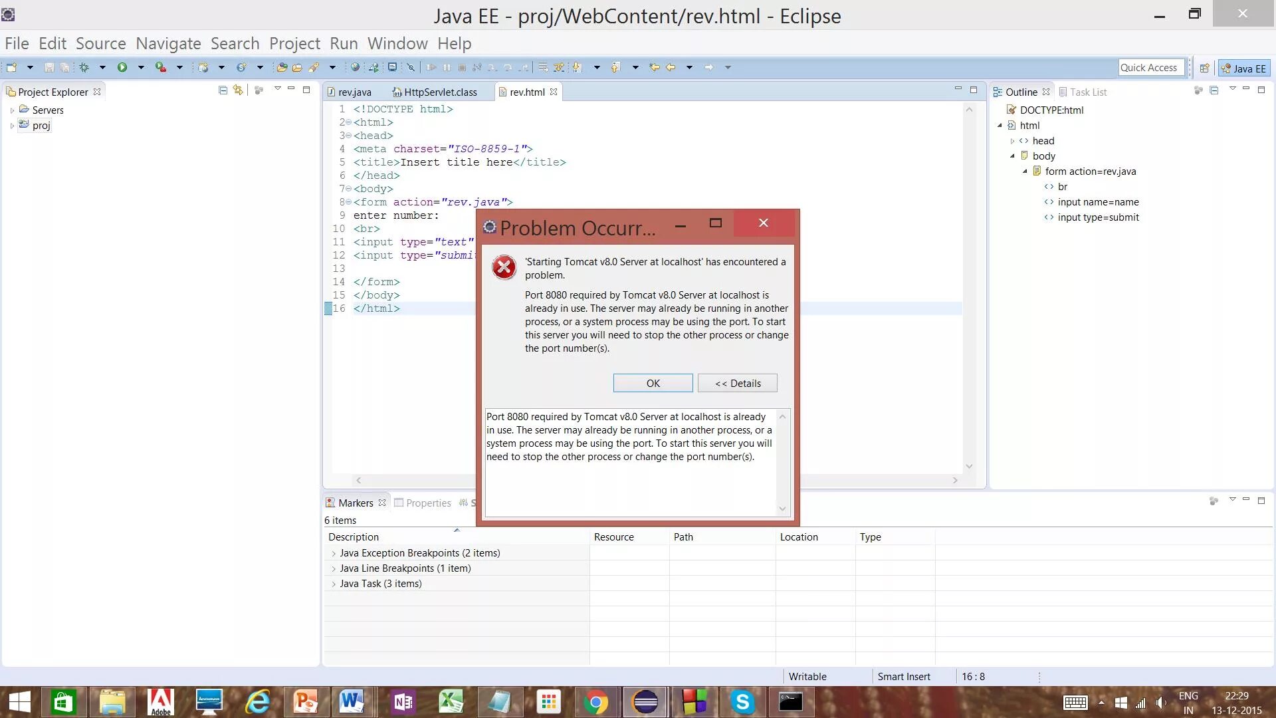Screen dimensions: 1276x718
Task: Click the Quick Access search icon
Action: tap(1148, 66)
